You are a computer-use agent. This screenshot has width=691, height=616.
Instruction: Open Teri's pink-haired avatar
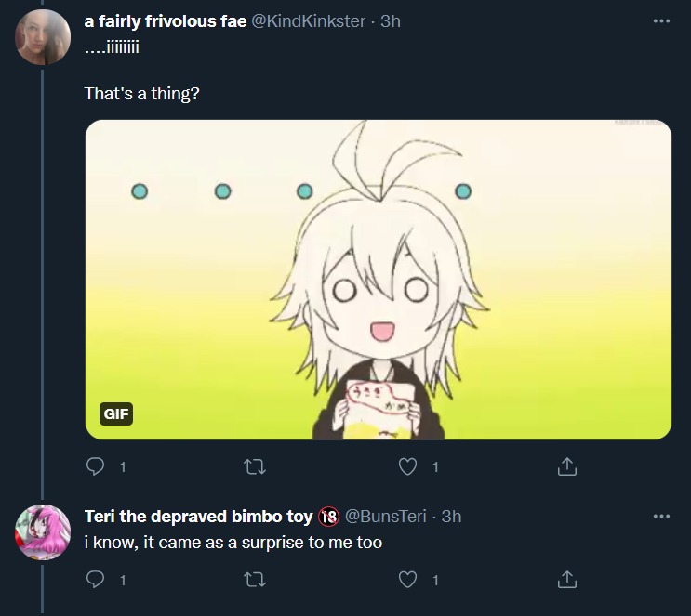point(43,532)
